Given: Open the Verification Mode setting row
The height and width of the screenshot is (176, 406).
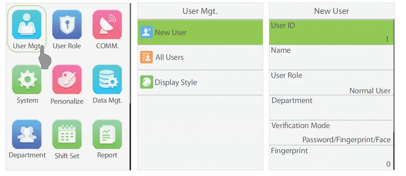Looking at the screenshot, I should 331,133.
